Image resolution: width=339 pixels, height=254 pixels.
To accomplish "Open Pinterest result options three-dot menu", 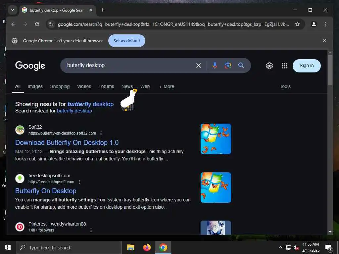I will [x=91, y=230].
